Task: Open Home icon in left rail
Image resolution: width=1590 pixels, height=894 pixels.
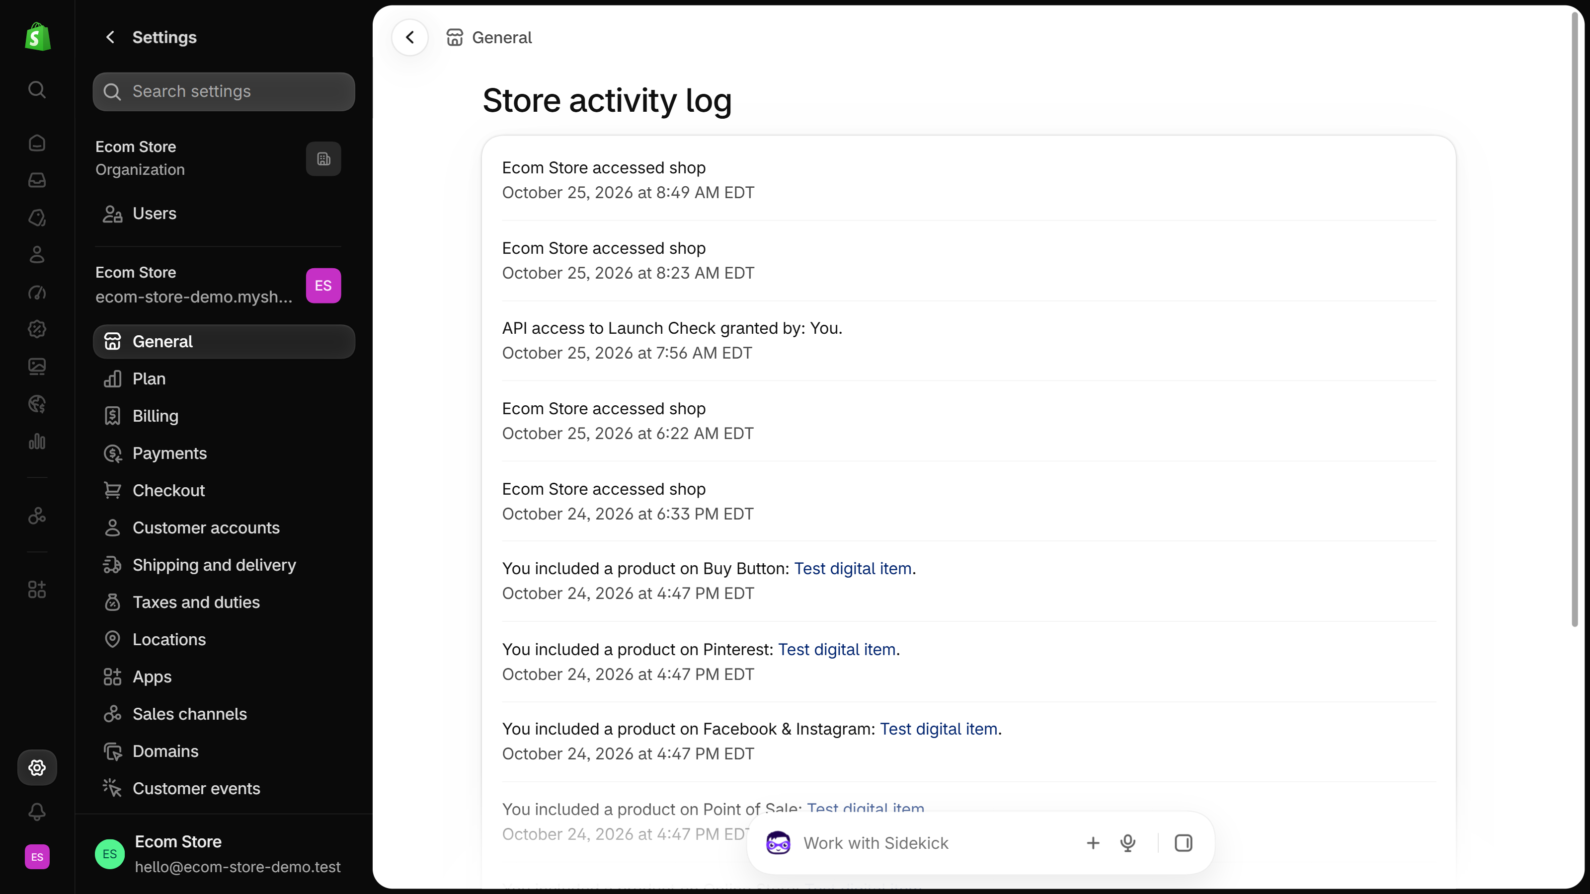Action: coord(37,143)
